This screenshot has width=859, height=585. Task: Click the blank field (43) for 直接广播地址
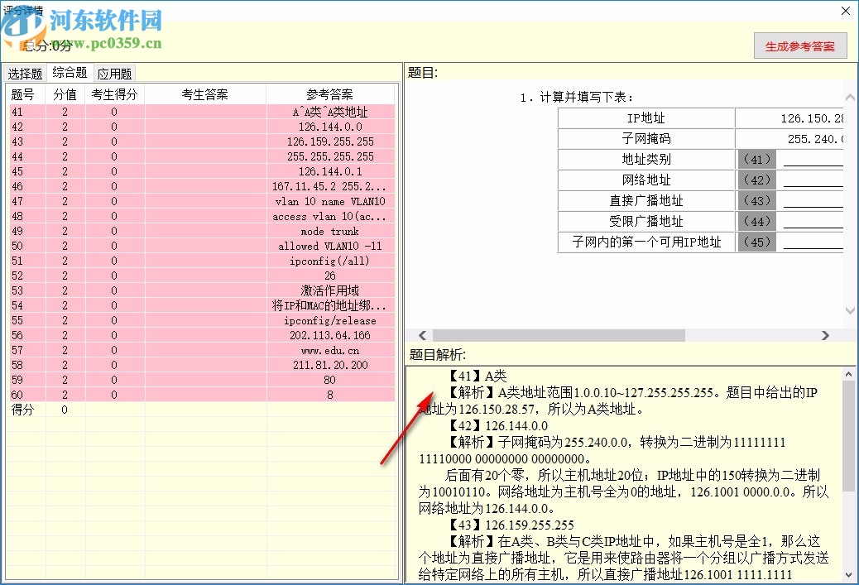pos(813,200)
